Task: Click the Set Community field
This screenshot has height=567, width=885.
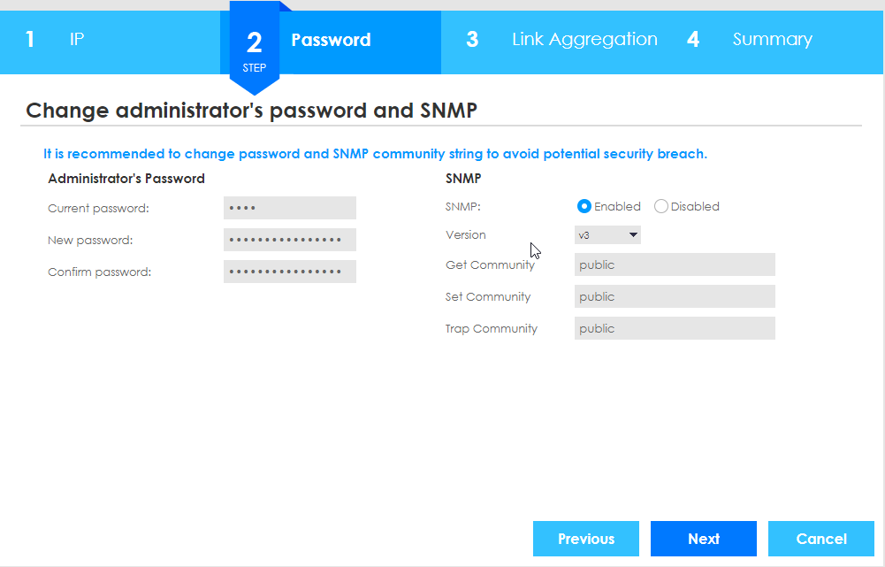Action: pyautogui.click(x=675, y=296)
